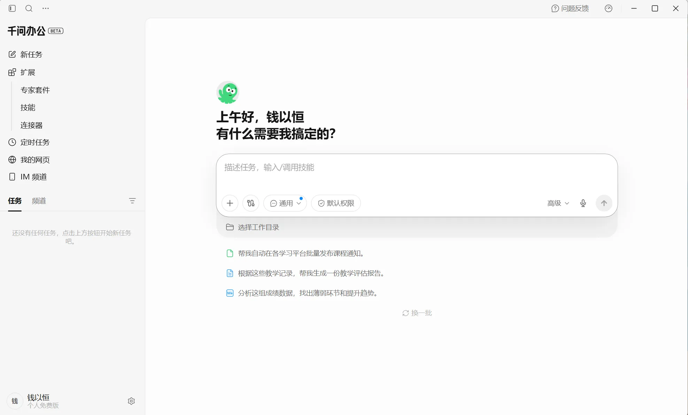Collapse the sidebar with the panel icon
688x415 pixels.
[x=12, y=8]
